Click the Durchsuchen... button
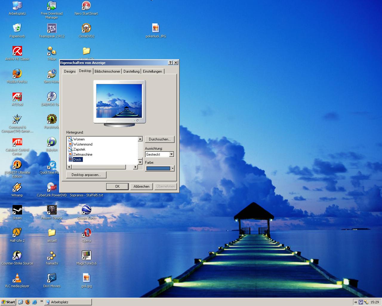382x306 pixels. (x=160, y=139)
